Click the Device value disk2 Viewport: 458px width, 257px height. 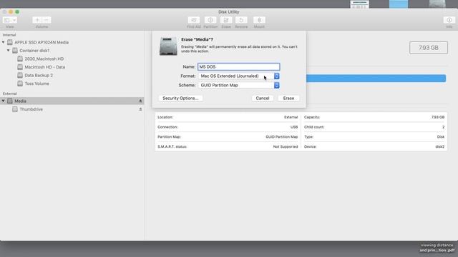(x=440, y=146)
